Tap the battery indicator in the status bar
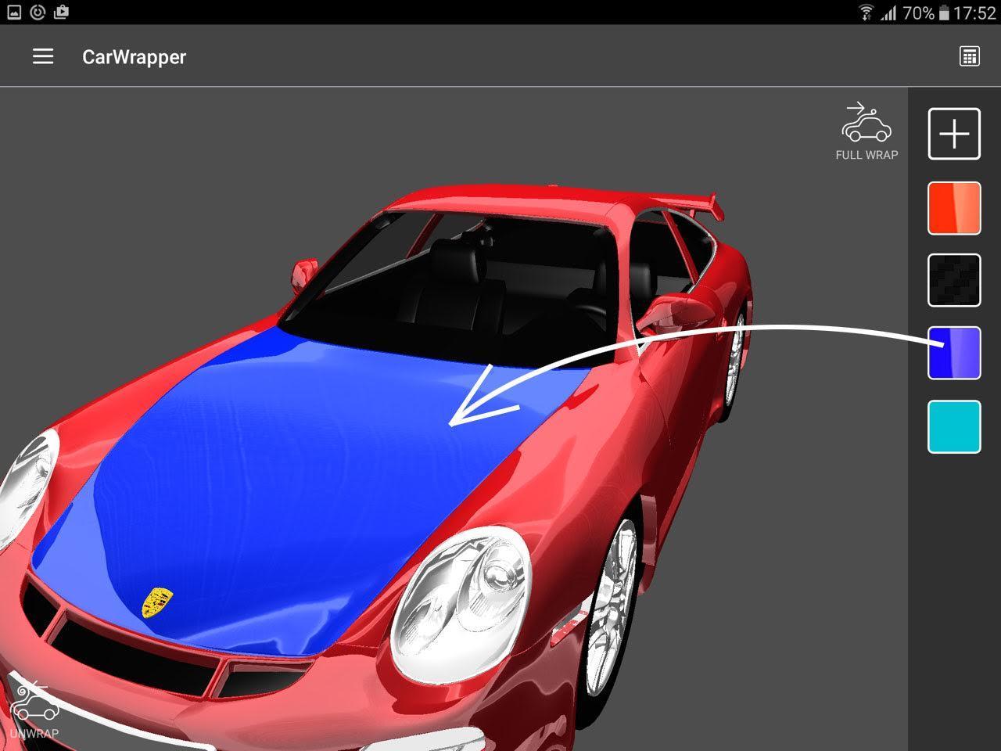 [x=944, y=13]
